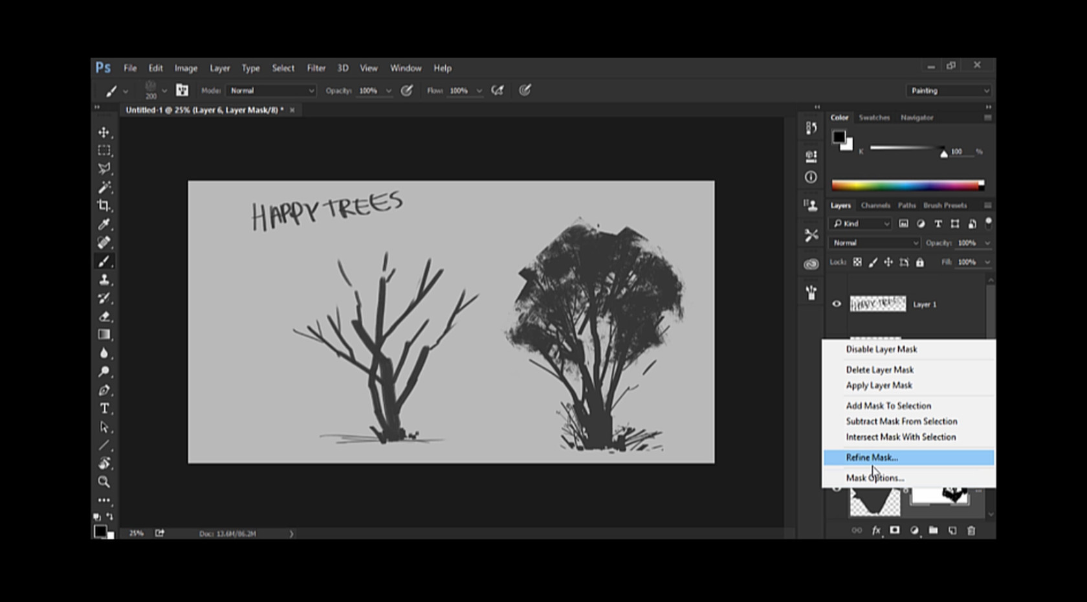
Task: Choose Refine Mask from context menu
Action: click(x=872, y=458)
